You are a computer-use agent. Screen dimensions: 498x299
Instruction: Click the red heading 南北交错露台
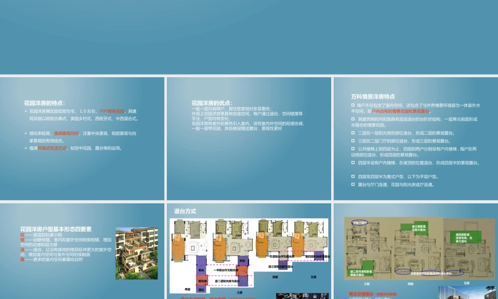pyautogui.click(x=361, y=294)
